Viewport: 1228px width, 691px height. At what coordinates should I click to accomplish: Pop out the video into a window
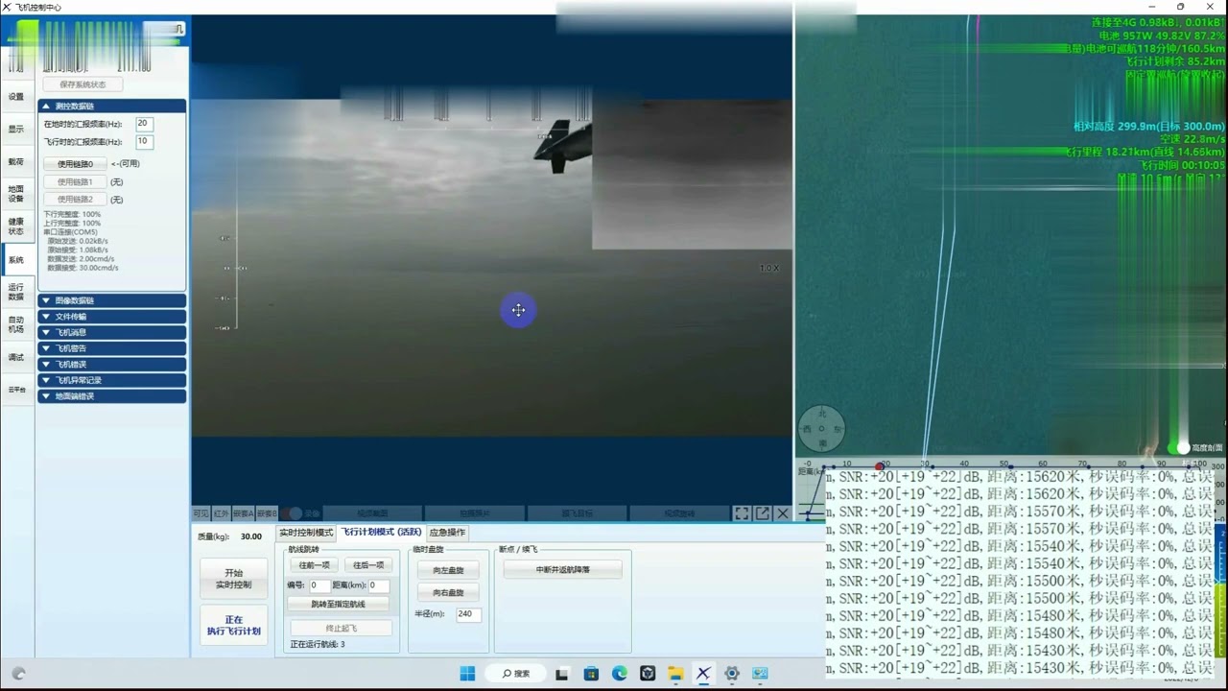(763, 513)
